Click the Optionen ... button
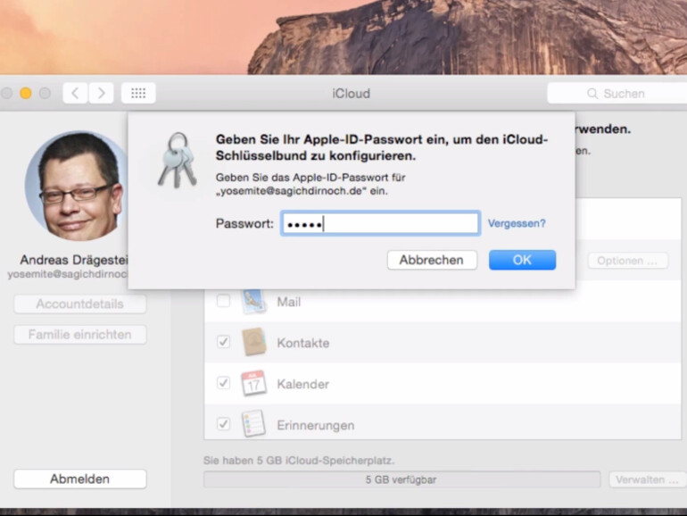This screenshot has height=516, width=687. 627,261
